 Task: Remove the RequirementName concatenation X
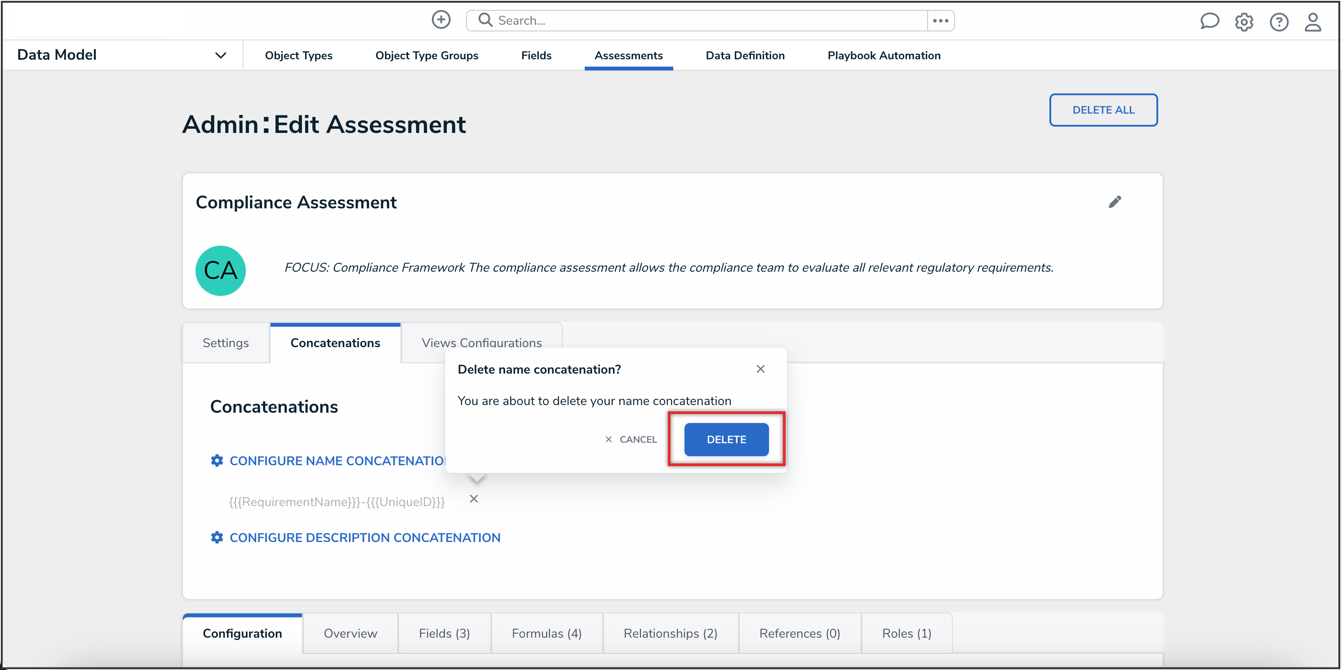(474, 499)
